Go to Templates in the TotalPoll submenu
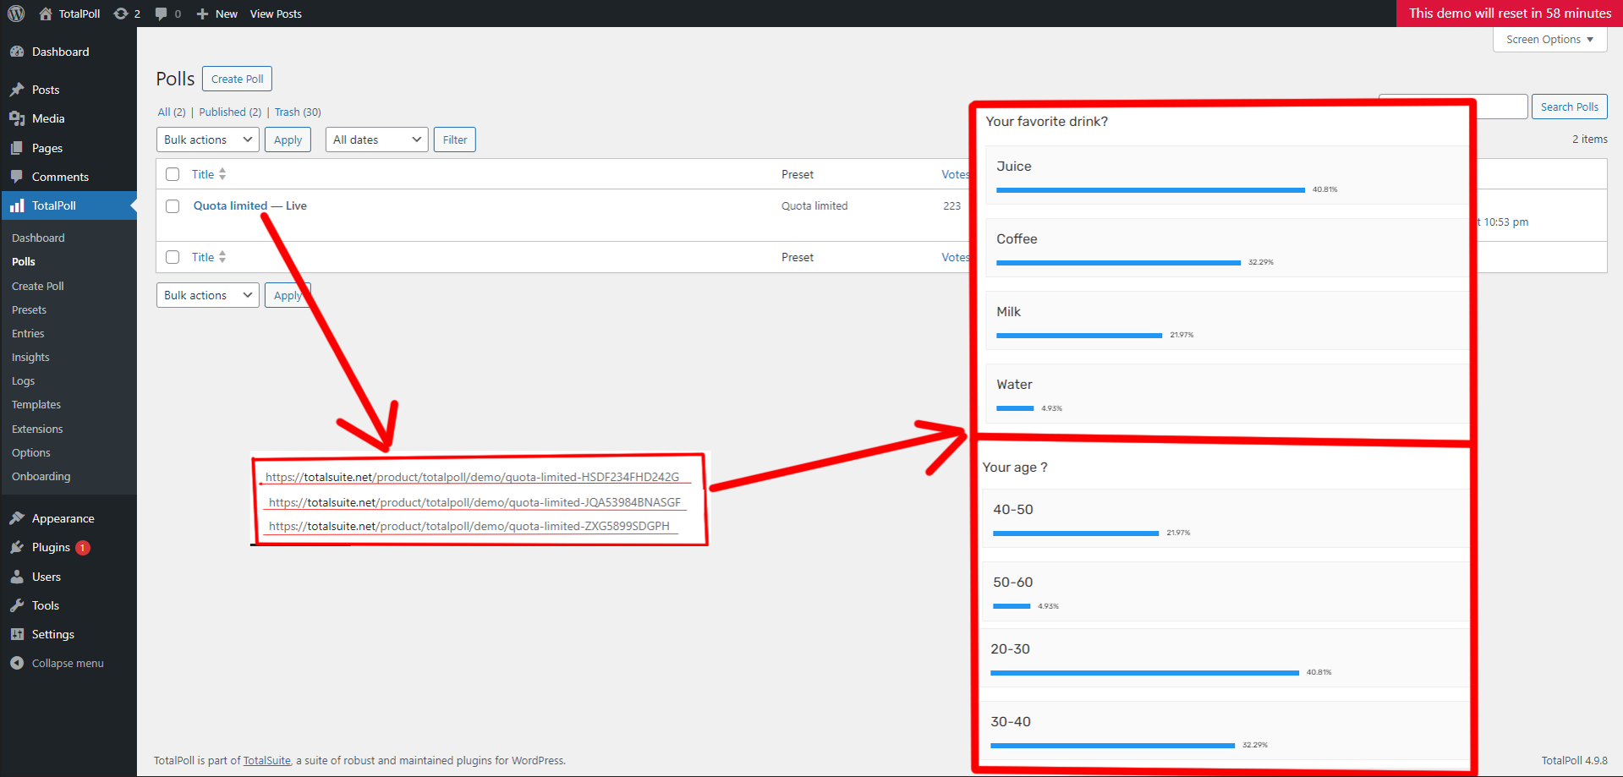 click(36, 405)
